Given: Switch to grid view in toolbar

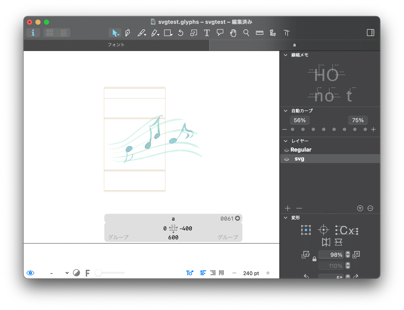Looking at the screenshot, I should (50, 33).
